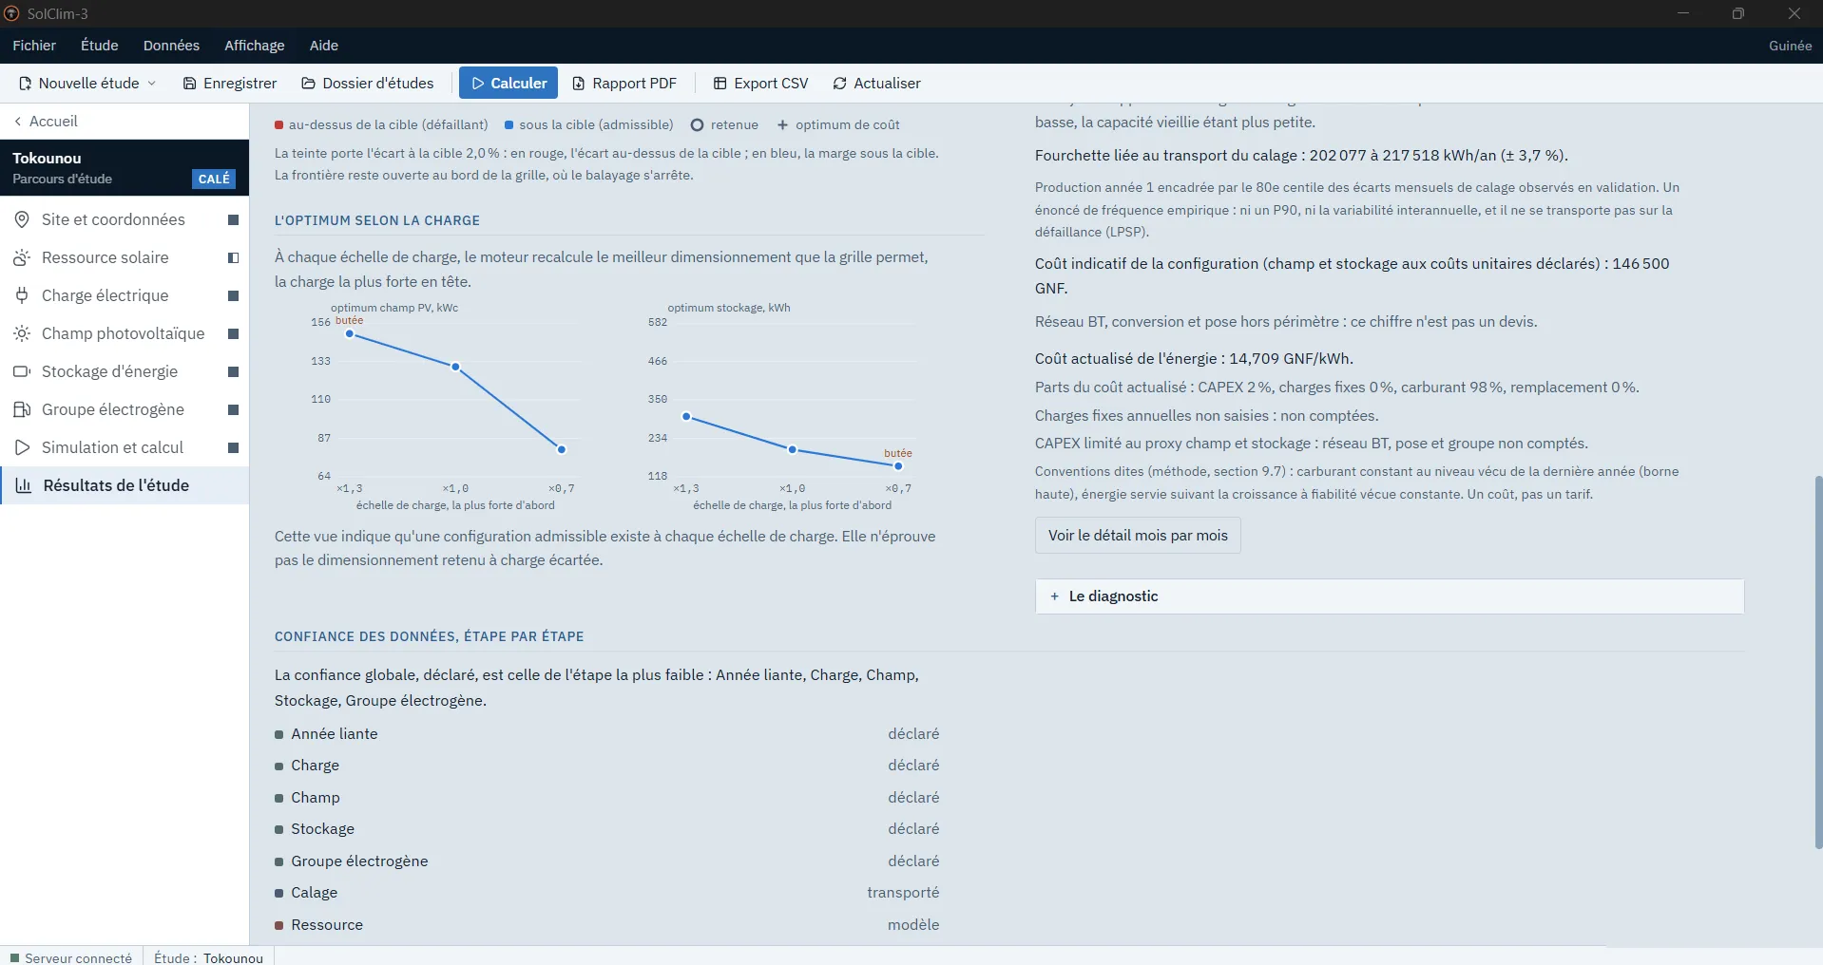Click the Site et coordonnées pin icon

(22, 219)
